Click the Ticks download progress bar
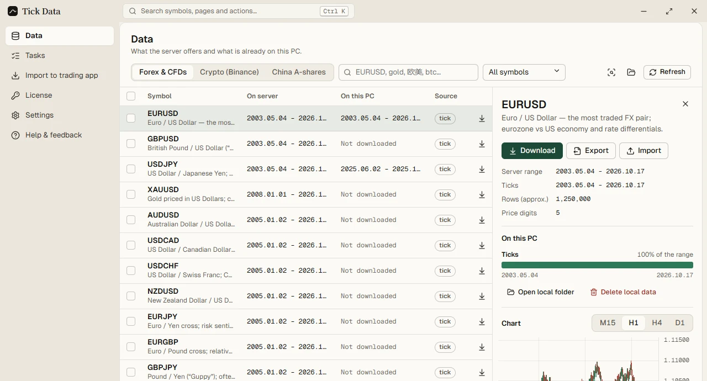The width and height of the screenshot is (707, 381). [597, 265]
